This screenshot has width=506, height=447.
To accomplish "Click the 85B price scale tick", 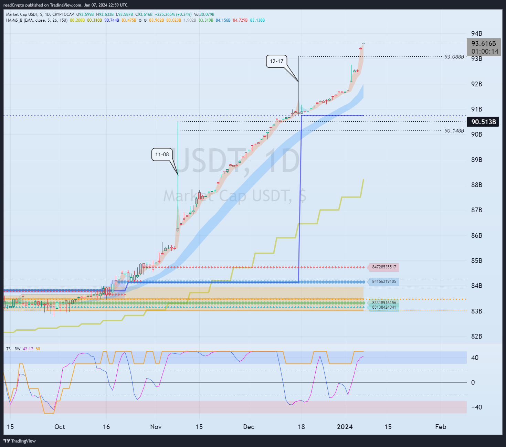I will click(477, 260).
